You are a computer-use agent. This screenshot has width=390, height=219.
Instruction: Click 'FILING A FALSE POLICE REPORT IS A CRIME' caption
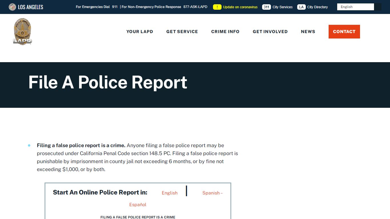pos(138,217)
